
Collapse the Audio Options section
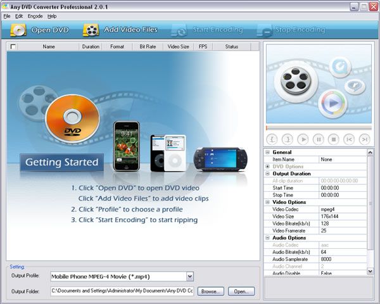pos(267,238)
